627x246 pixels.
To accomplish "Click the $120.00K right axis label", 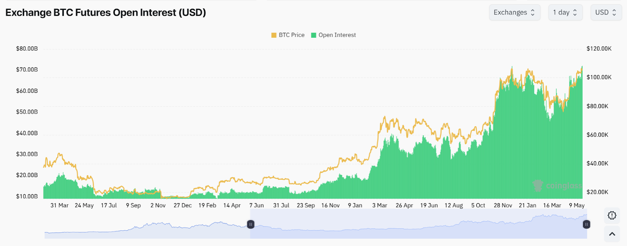I will click(x=599, y=49).
